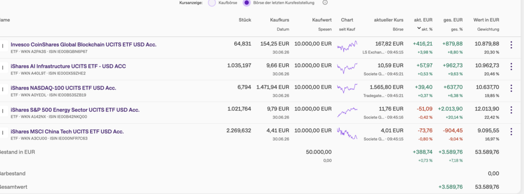Open three-dot menu for iShares AI Infrastructure ETF
This screenshot has width=524, height=194.
(x=511, y=67)
